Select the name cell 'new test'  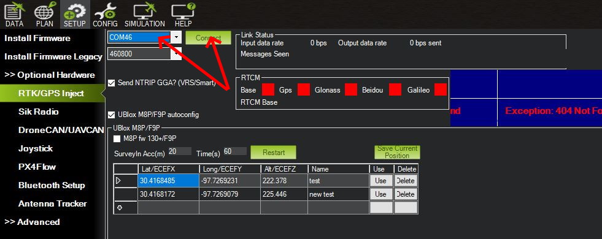point(338,194)
